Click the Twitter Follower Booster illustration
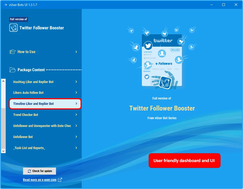The image size is (243, 189). (x=162, y=58)
